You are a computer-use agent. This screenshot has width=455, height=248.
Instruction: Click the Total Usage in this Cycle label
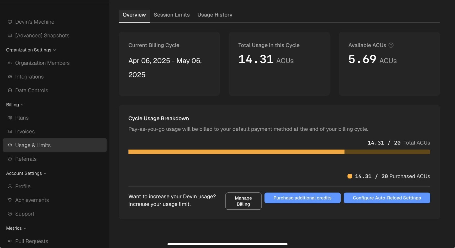click(x=269, y=45)
